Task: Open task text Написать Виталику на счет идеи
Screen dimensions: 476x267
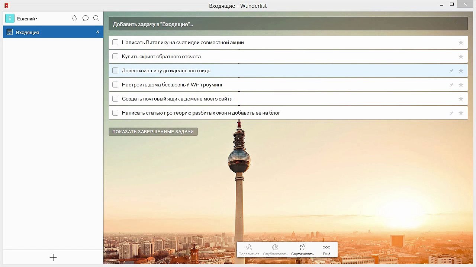Action: [x=183, y=42]
